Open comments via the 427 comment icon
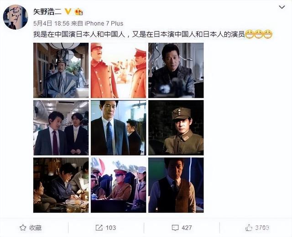292x237 pixels. coord(175,228)
